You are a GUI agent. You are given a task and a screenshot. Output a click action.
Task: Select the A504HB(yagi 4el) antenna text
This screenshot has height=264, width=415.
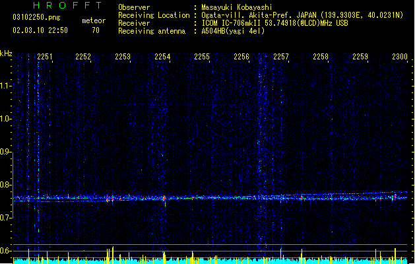pyautogui.click(x=233, y=31)
